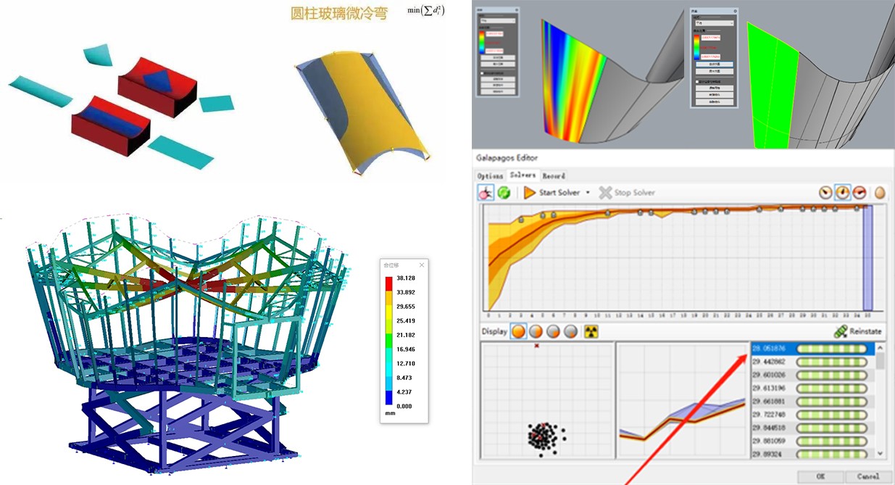Select the evolutionary solver bug icon
Image resolution: width=895 pixels, height=485 pixels.
point(486,193)
